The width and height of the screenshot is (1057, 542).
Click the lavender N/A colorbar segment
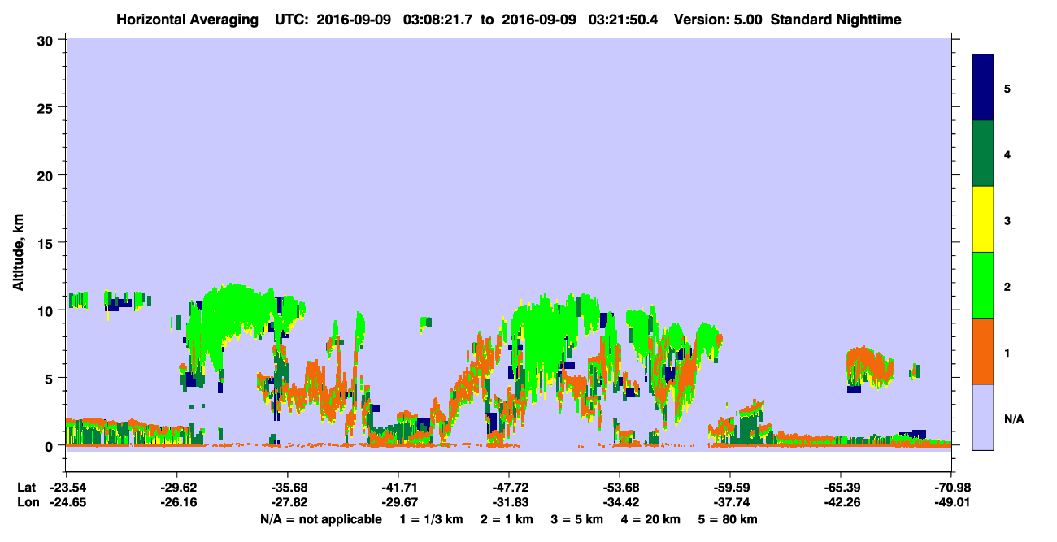[x=983, y=417]
